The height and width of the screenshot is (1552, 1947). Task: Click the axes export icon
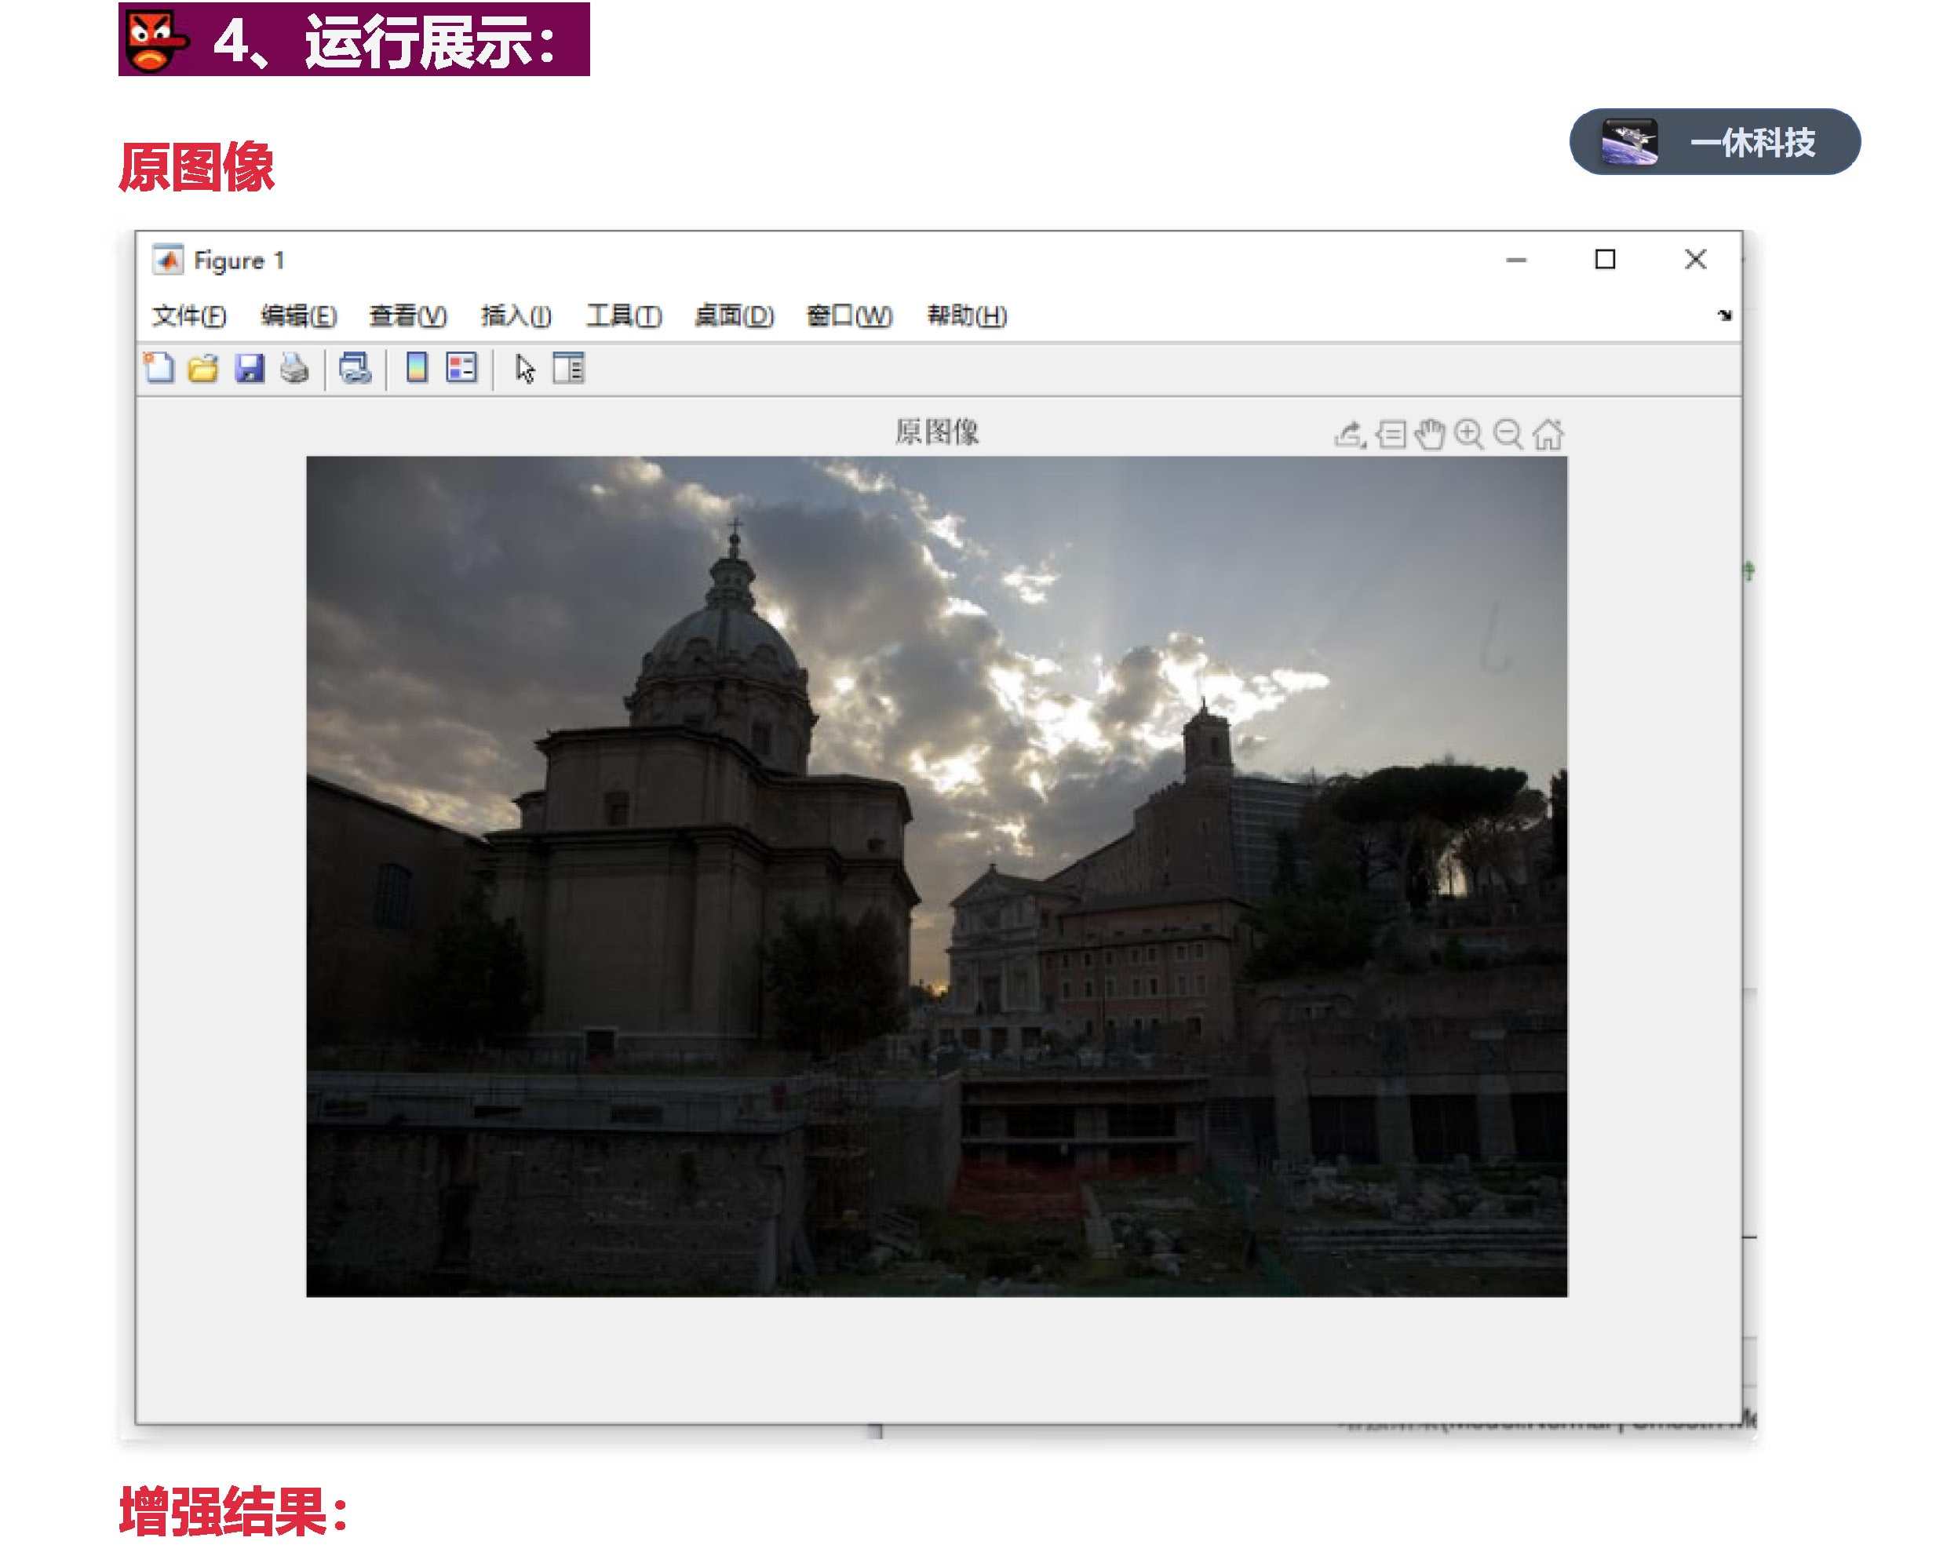[1350, 434]
